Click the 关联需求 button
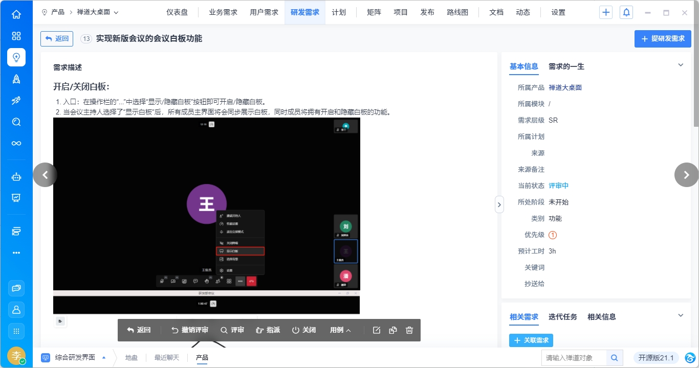This screenshot has height=368, width=699. pyautogui.click(x=531, y=340)
